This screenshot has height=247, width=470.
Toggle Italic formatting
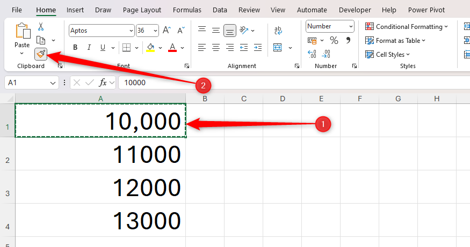pyautogui.click(x=89, y=48)
